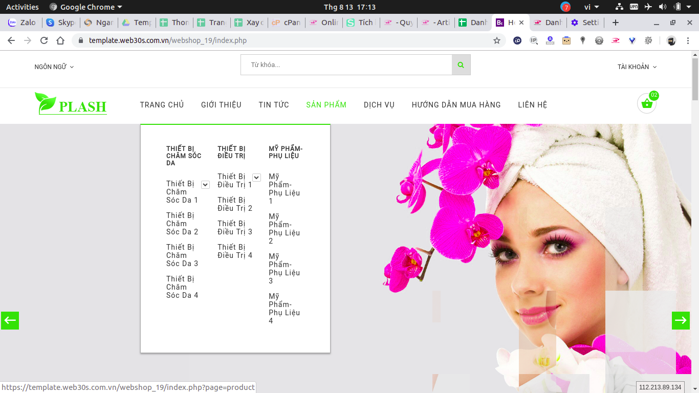Advance slider with the right green arrow
The width and height of the screenshot is (699, 393).
(x=681, y=320)
